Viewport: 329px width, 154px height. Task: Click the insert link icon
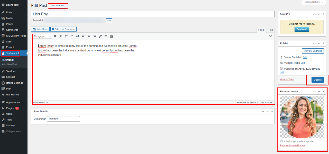click(100, 36)
